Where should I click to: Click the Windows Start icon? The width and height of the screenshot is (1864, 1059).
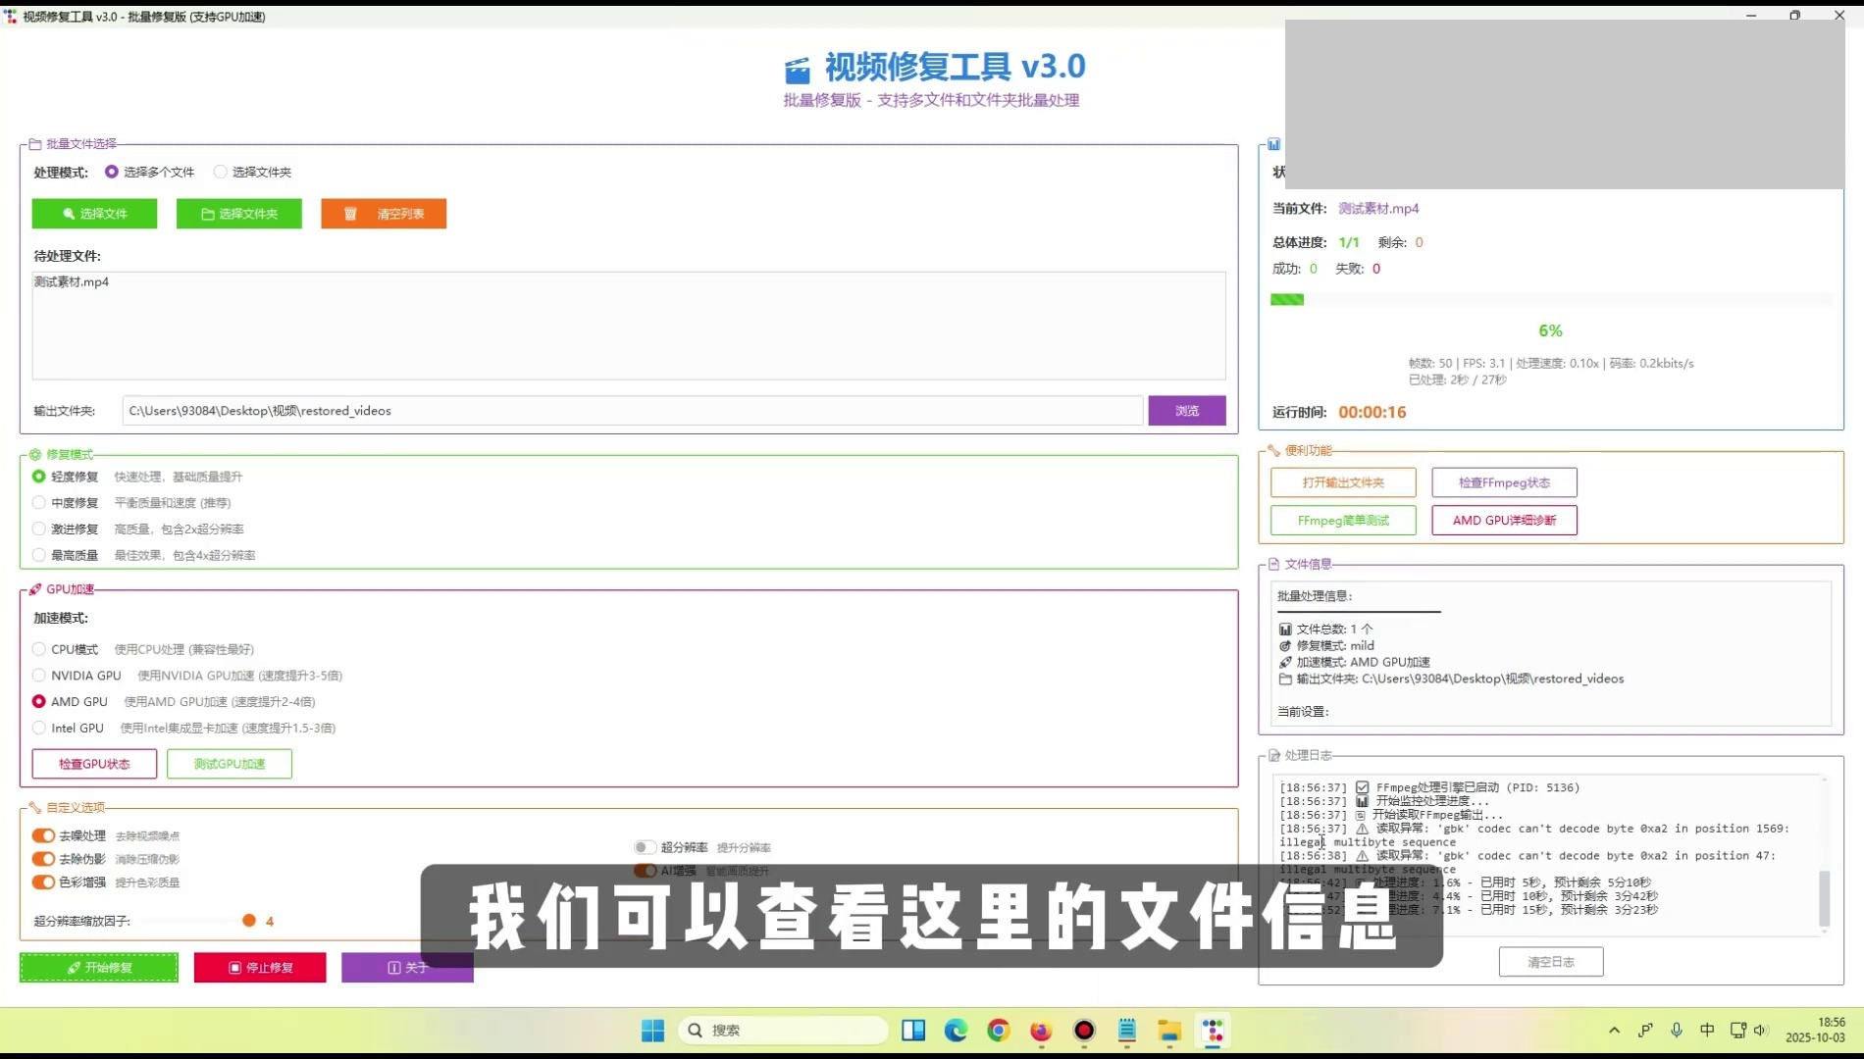[652, 1030]
